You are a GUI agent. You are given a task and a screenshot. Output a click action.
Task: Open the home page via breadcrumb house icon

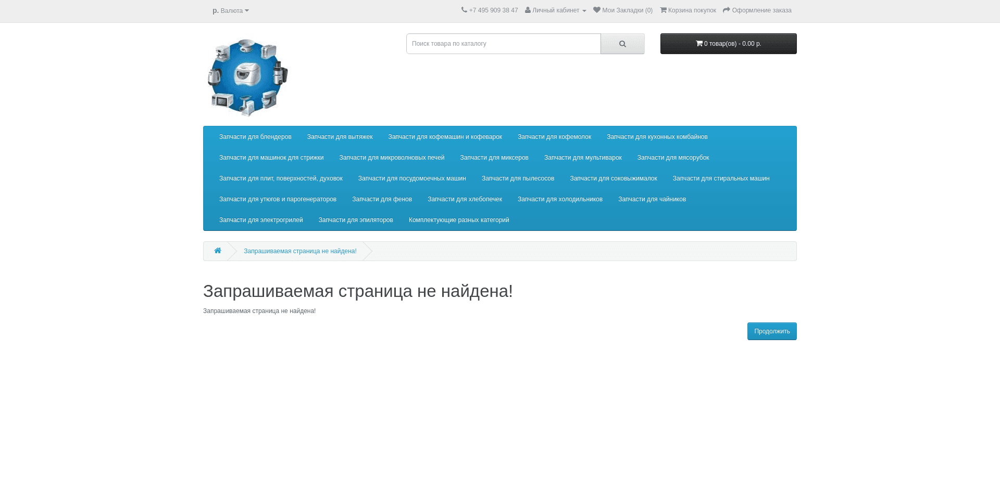coord(218,251)
